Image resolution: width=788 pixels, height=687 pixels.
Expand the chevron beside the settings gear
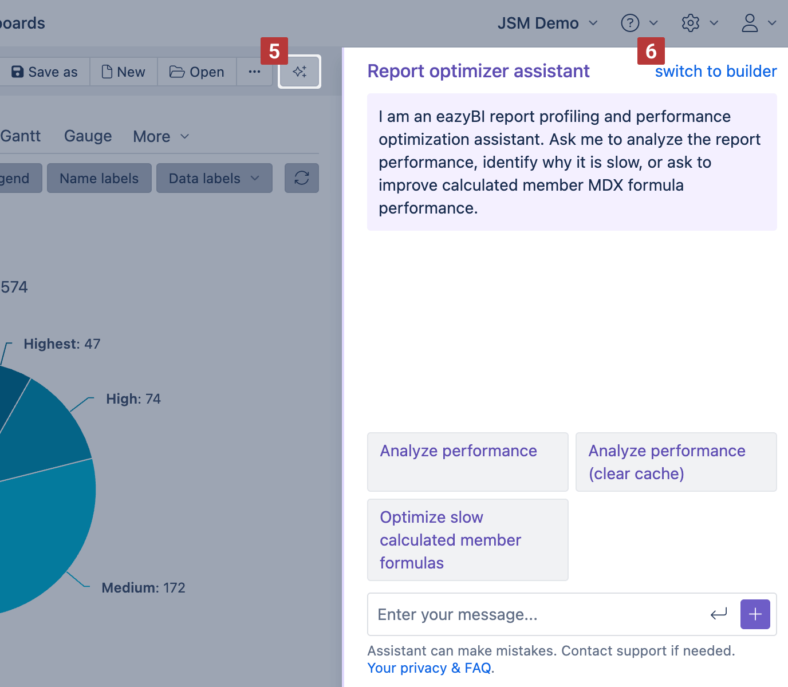point(714,23)
